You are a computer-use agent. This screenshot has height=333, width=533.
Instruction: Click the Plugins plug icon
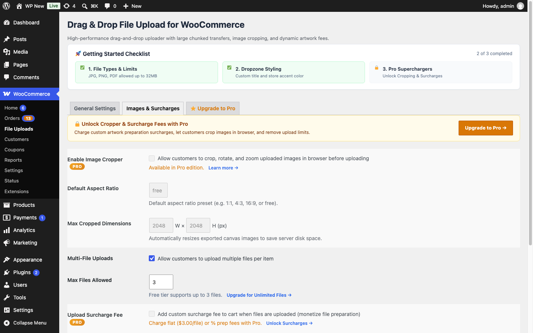[7, 272]
